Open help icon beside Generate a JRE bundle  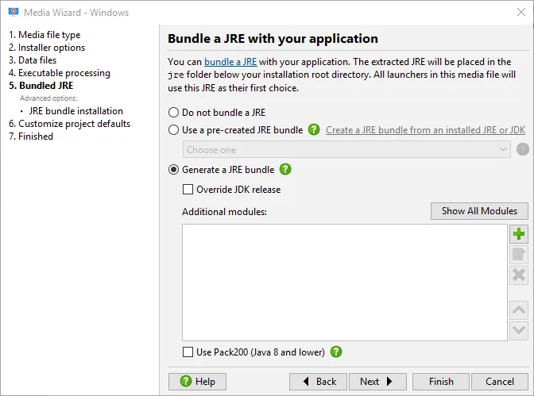(x=285, y=169)
